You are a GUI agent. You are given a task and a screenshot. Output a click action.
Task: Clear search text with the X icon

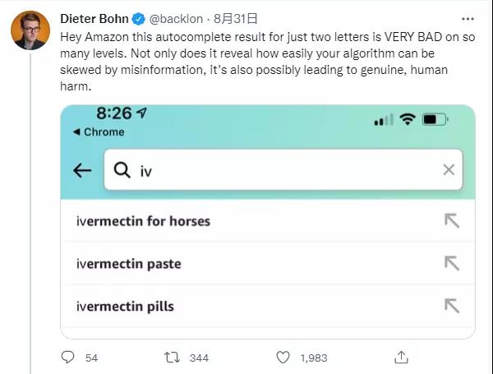(449, 170)
